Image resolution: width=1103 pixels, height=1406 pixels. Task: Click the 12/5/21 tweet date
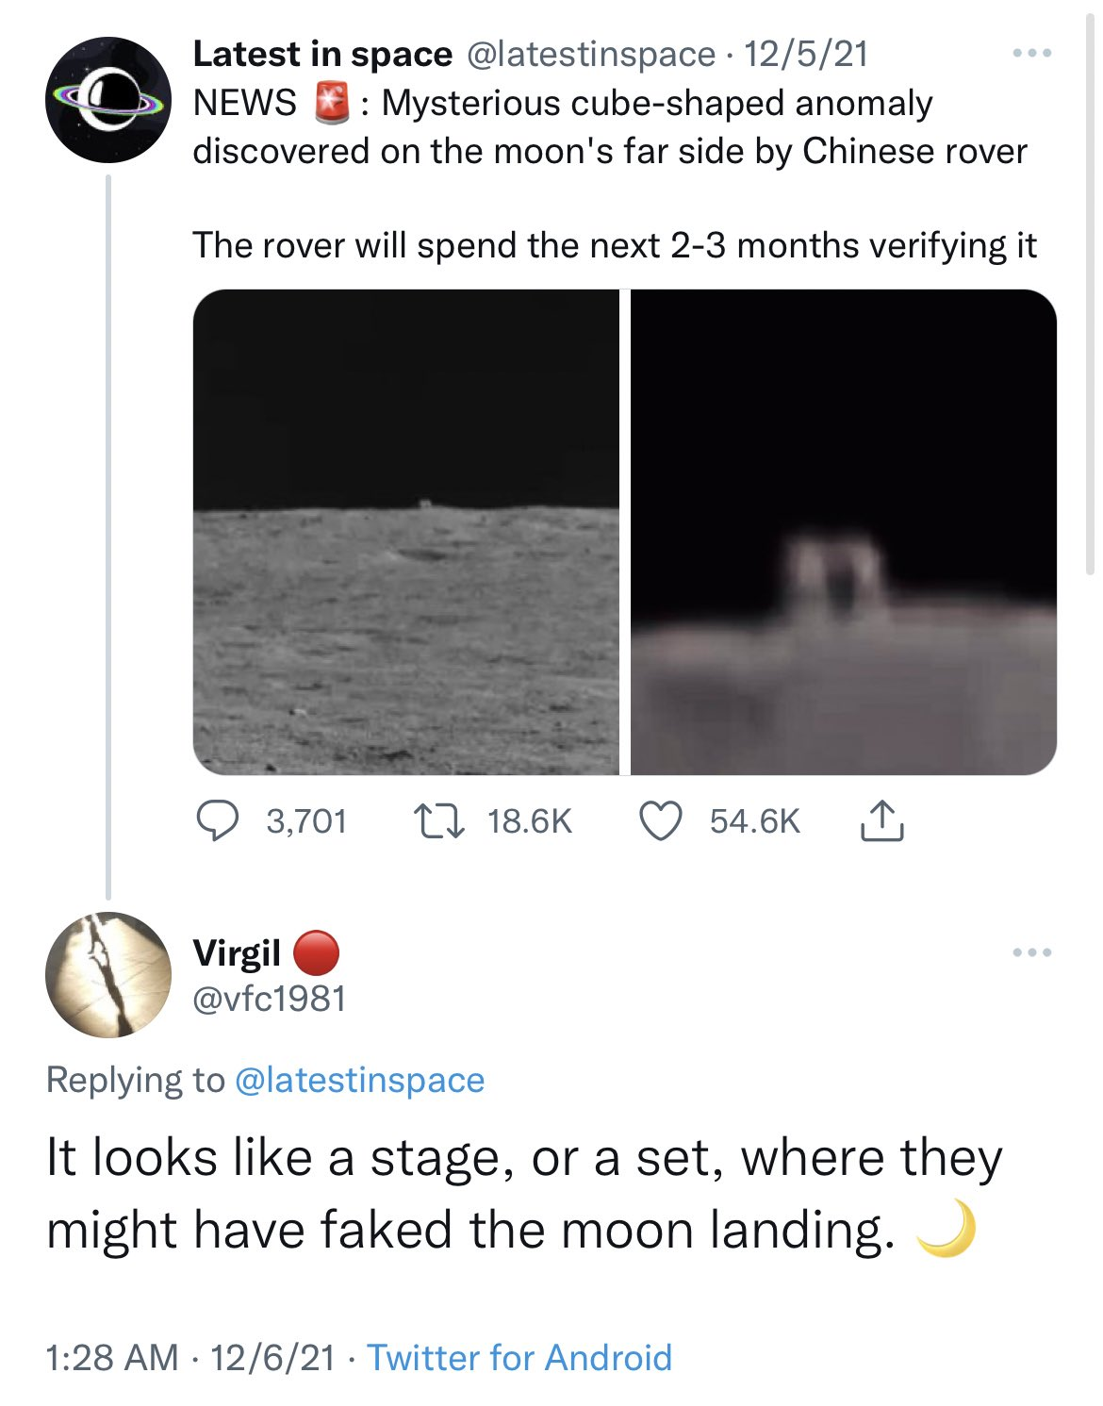coord(806,54)
